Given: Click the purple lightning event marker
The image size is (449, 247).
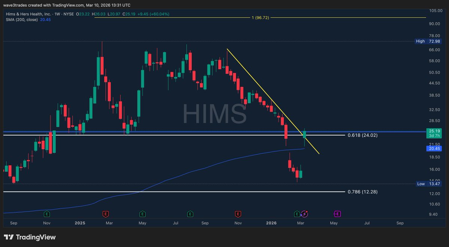Looking at the screenshot, I should (305, 214).
